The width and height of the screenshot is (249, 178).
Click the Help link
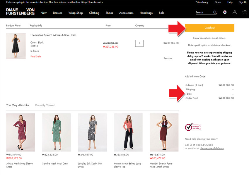point(230,2)
